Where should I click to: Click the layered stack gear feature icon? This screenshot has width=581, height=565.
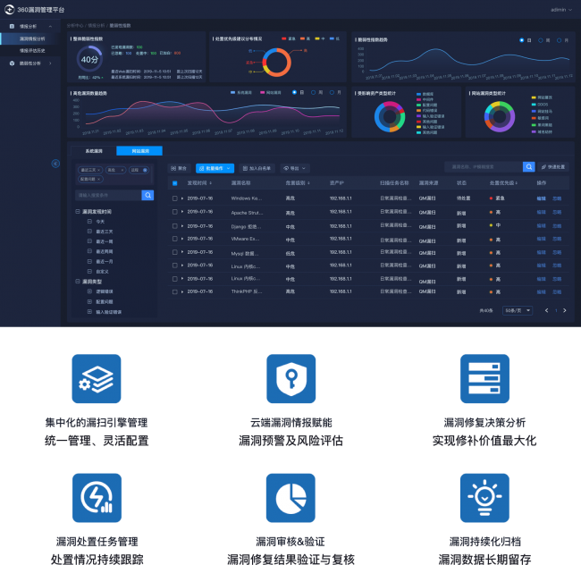(96, 378)
